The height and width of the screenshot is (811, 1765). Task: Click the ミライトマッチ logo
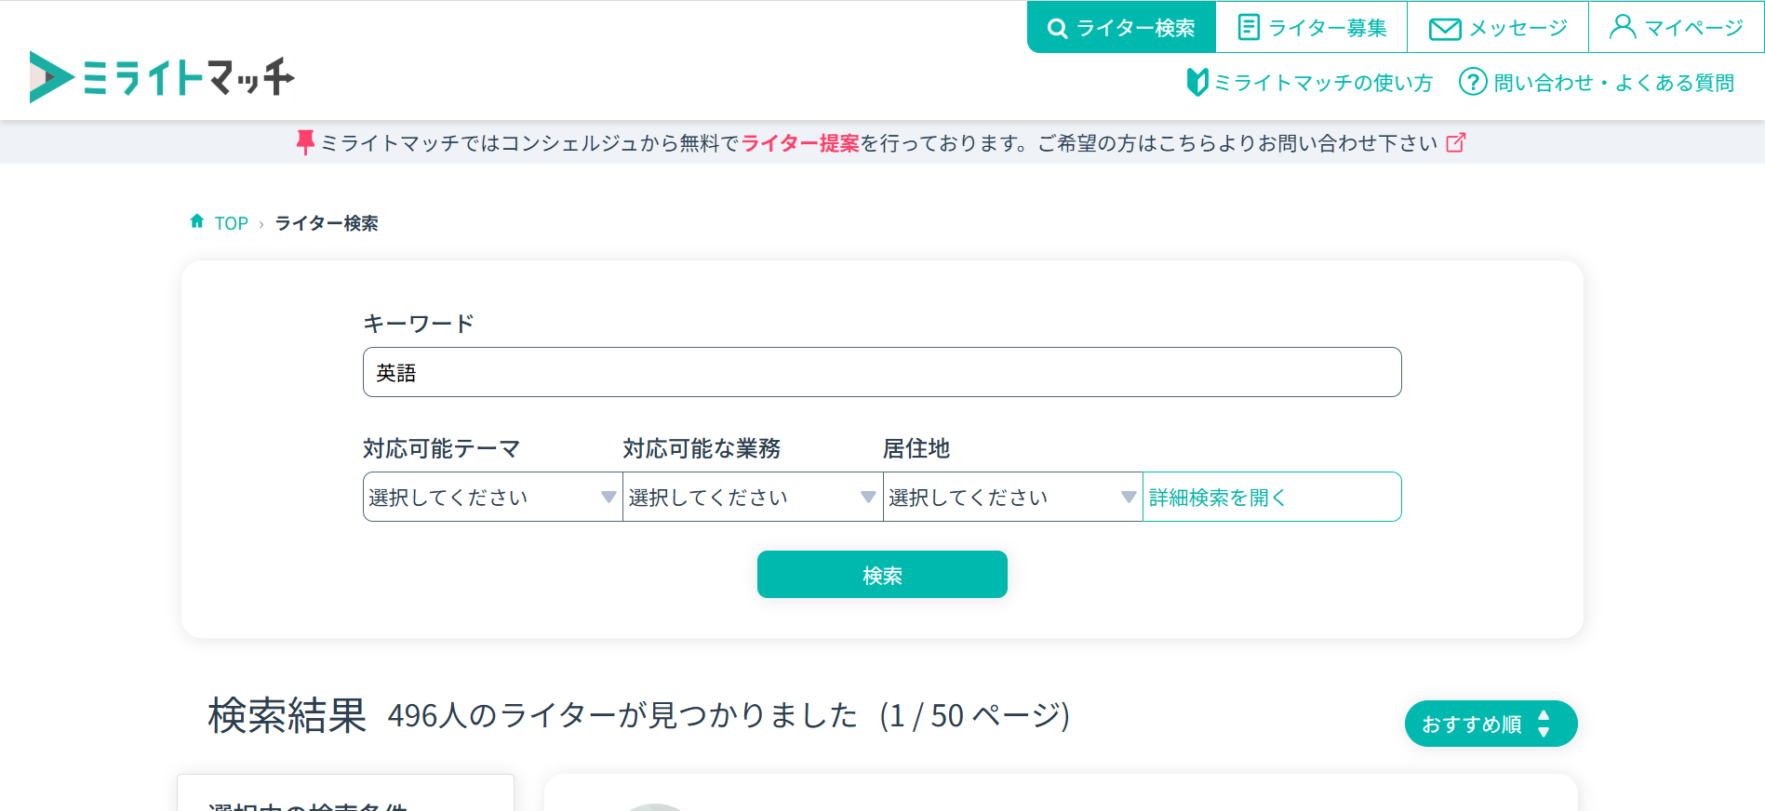tap(162, 76)
